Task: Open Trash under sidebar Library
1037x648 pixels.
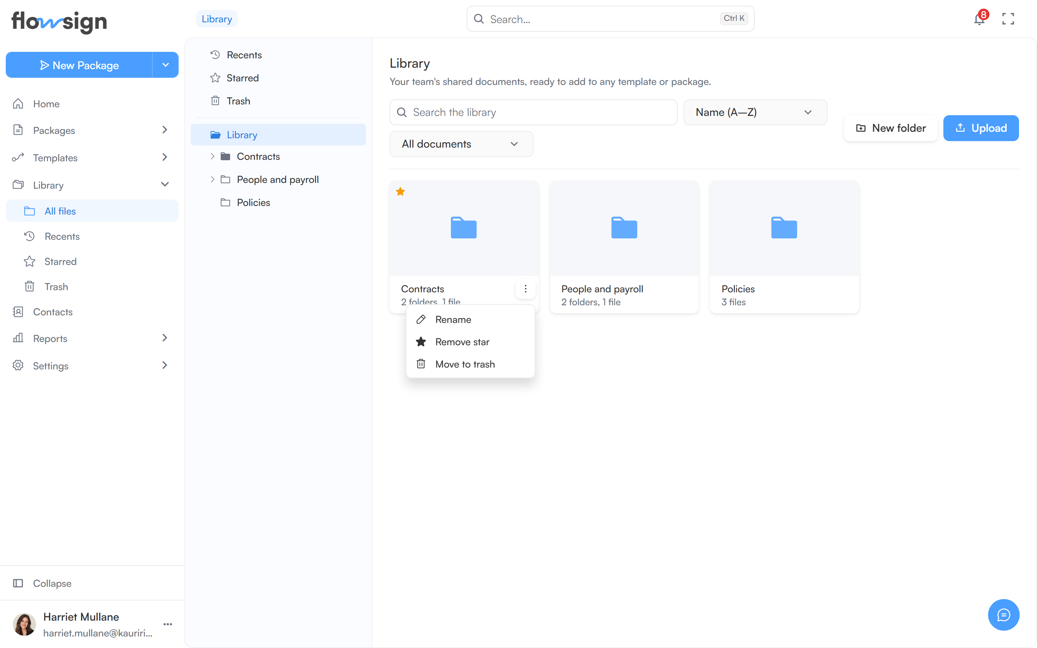Action: click(92, 287)
